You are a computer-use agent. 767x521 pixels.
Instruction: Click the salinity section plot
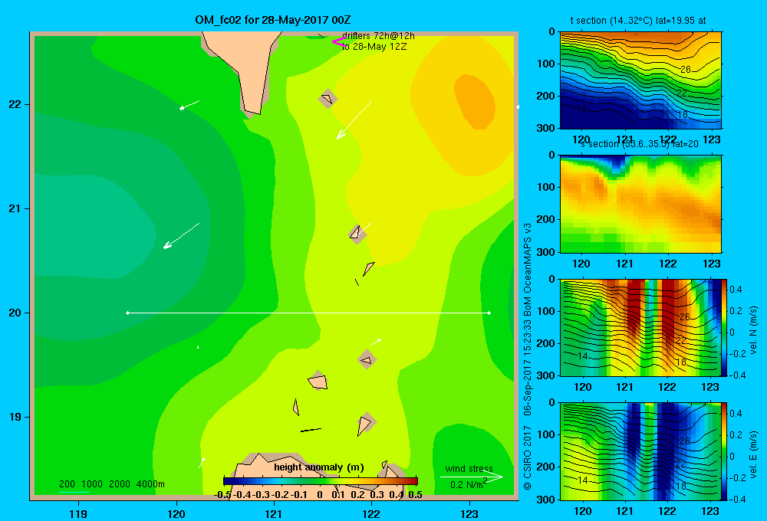640,204
